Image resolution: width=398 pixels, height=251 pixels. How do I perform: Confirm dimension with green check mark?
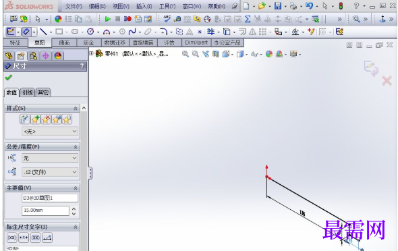coord(8,77)
